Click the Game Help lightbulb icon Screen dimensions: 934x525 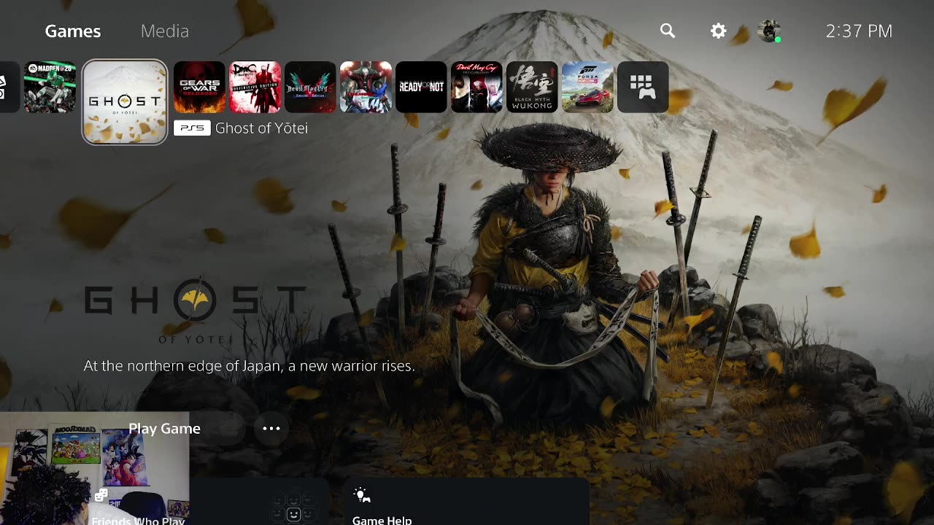tap(362, 496)
